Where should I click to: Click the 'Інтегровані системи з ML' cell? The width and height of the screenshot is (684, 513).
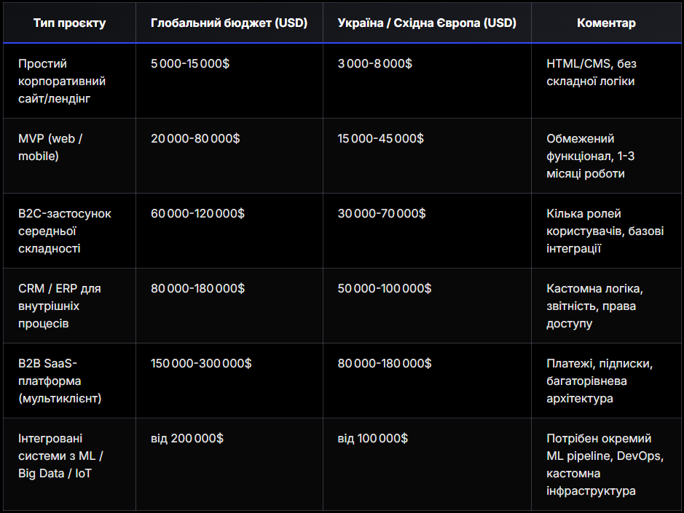(61, 456)
